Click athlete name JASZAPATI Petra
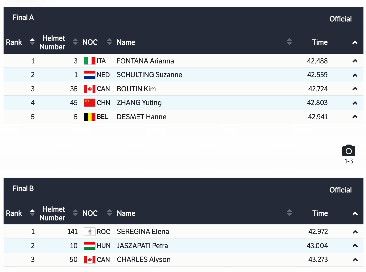Viewport: 366px width, 272px height. 142,246
